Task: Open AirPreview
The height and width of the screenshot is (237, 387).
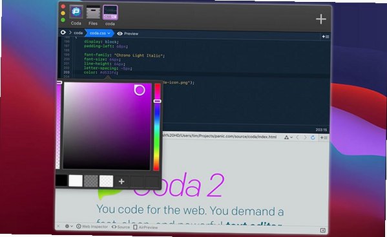Action: click(x=145, y=227)
